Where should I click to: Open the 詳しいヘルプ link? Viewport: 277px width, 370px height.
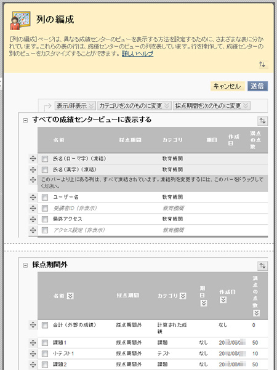137,54
